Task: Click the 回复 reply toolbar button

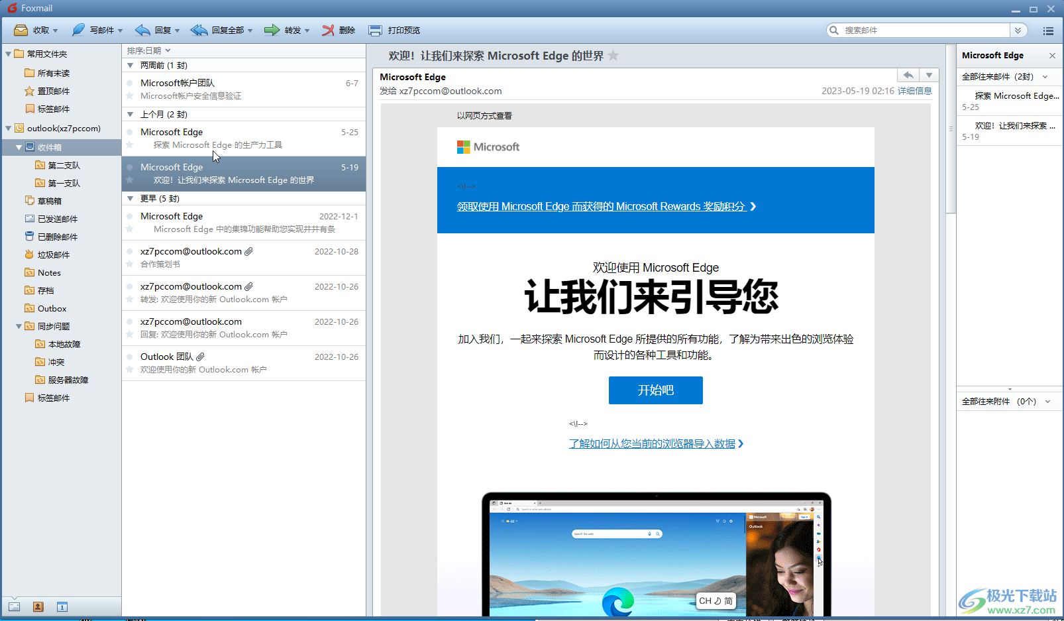Action: click(x=153, y=30)
